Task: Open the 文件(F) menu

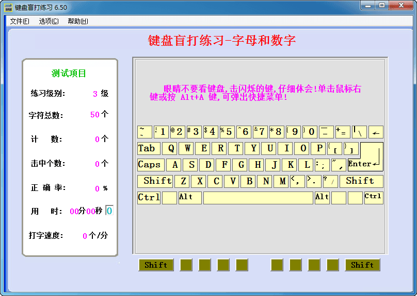Action: (20, 21)
